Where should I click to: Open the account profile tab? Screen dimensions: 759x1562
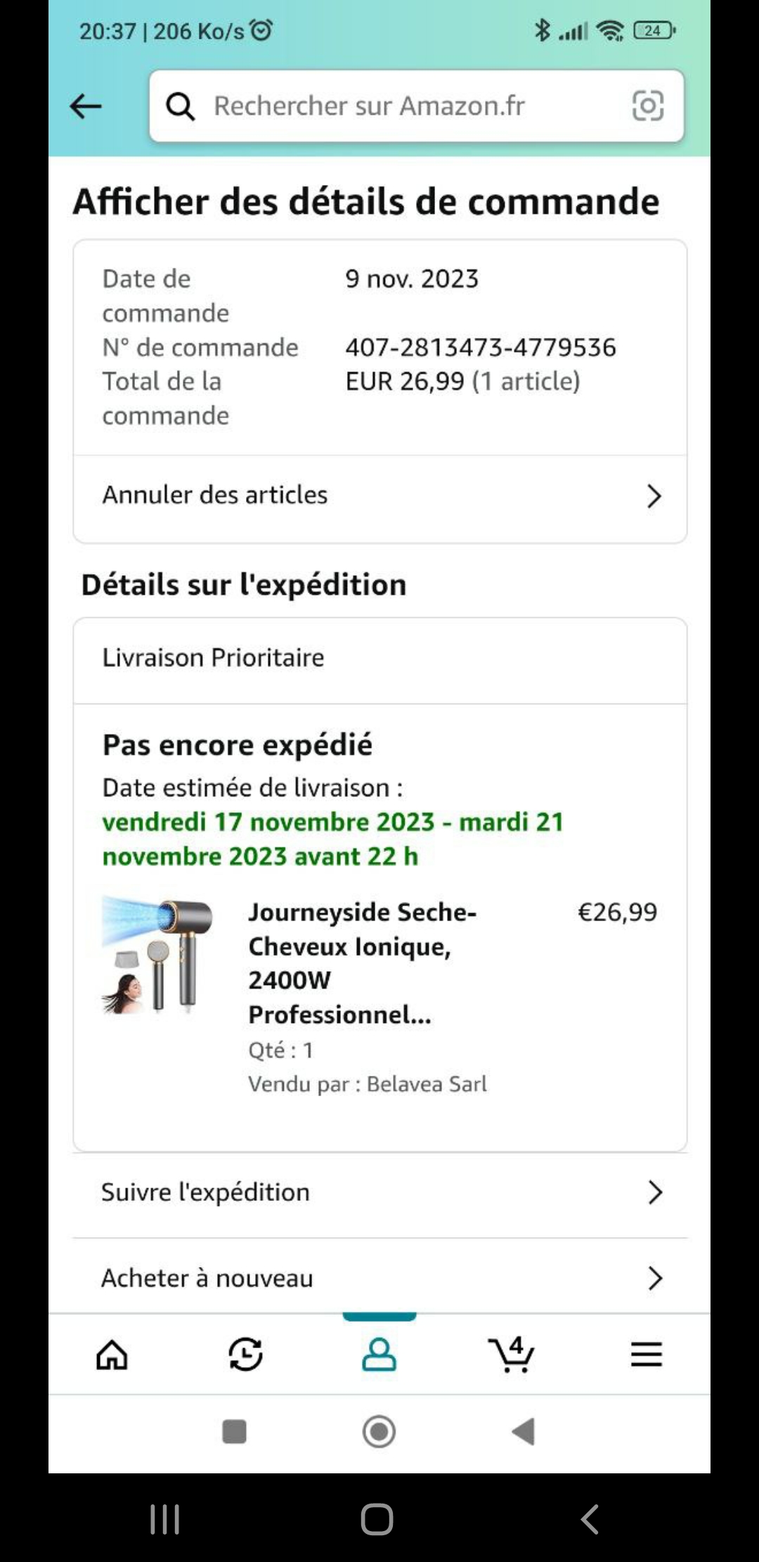[379, 1354]
